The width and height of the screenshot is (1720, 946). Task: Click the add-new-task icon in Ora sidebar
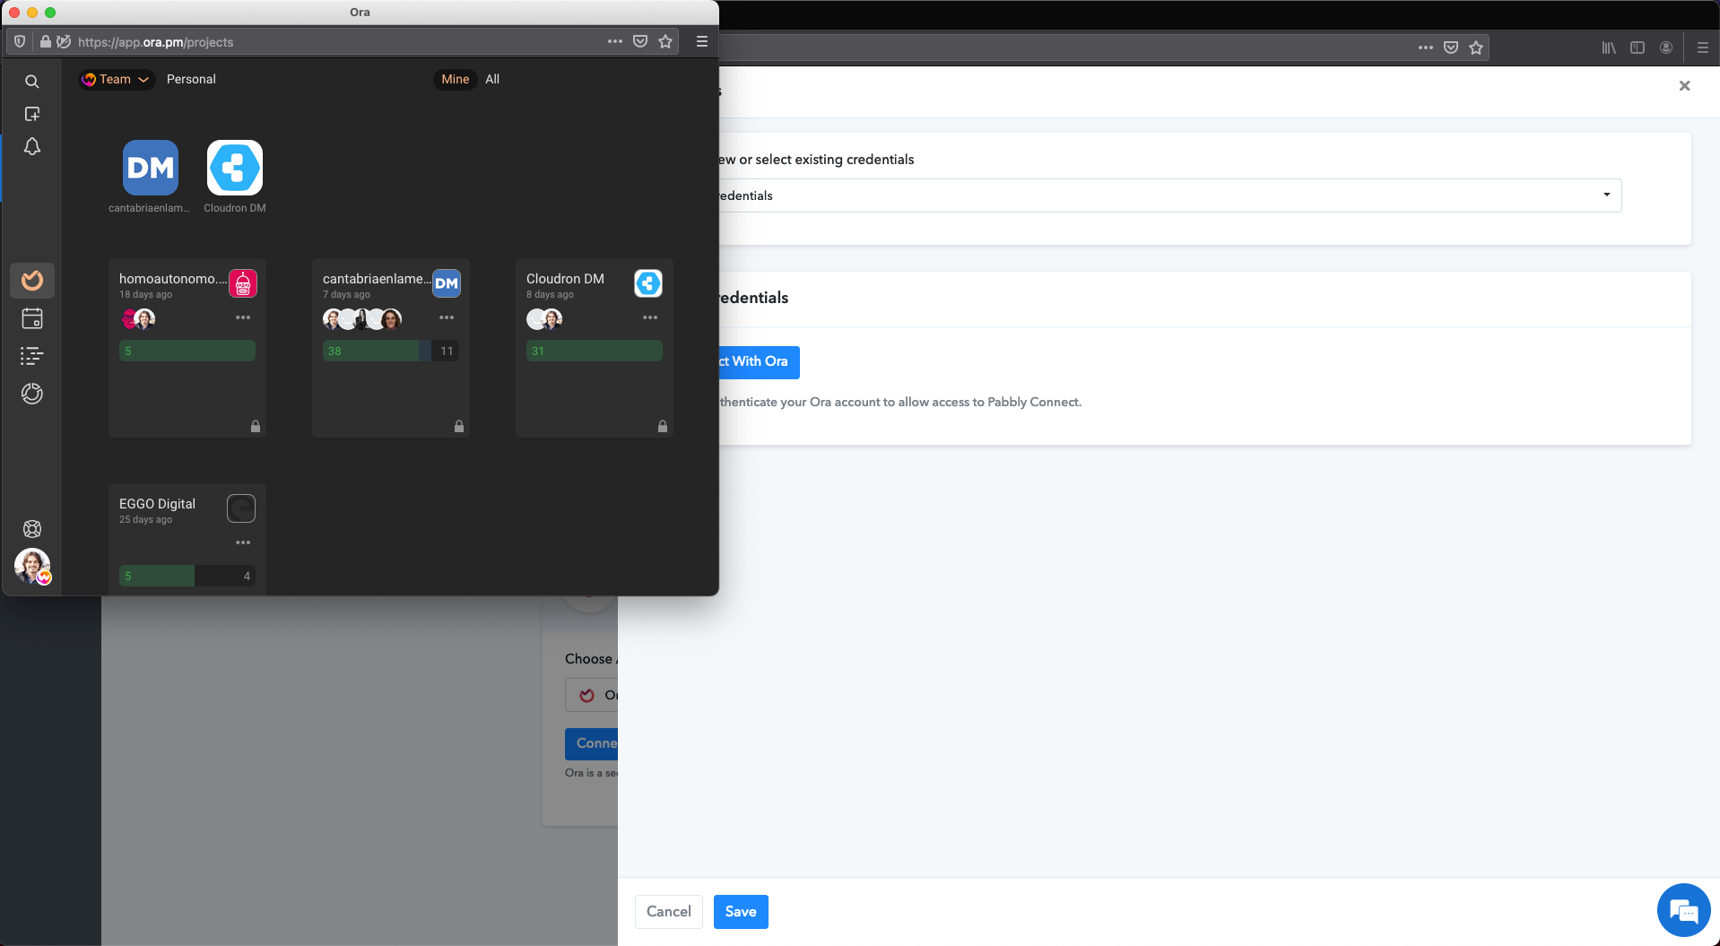point(32,114)
